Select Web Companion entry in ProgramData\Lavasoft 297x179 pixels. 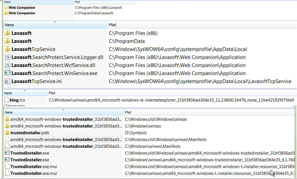tap(22, 13)
